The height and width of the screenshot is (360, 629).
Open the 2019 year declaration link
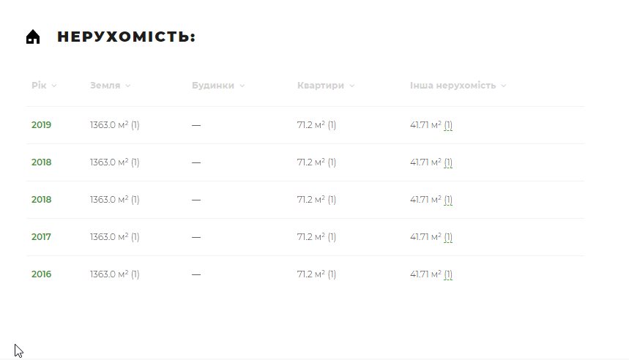41,125
